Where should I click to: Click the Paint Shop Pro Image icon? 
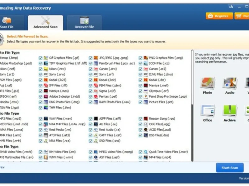(146, 97)
